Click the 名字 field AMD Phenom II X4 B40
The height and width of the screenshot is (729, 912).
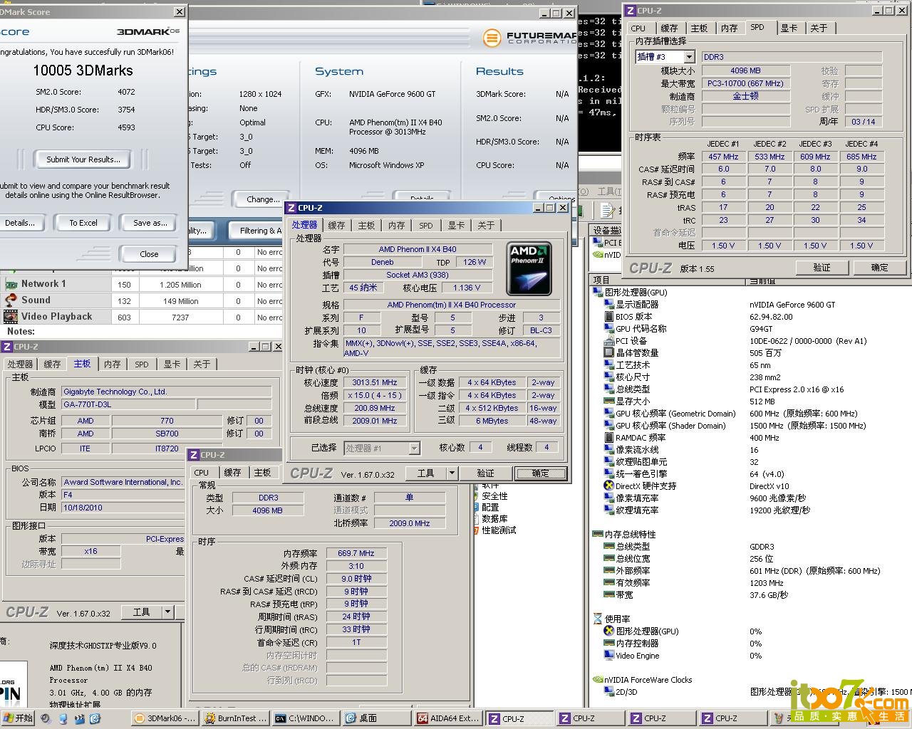[x=418, y=249]
